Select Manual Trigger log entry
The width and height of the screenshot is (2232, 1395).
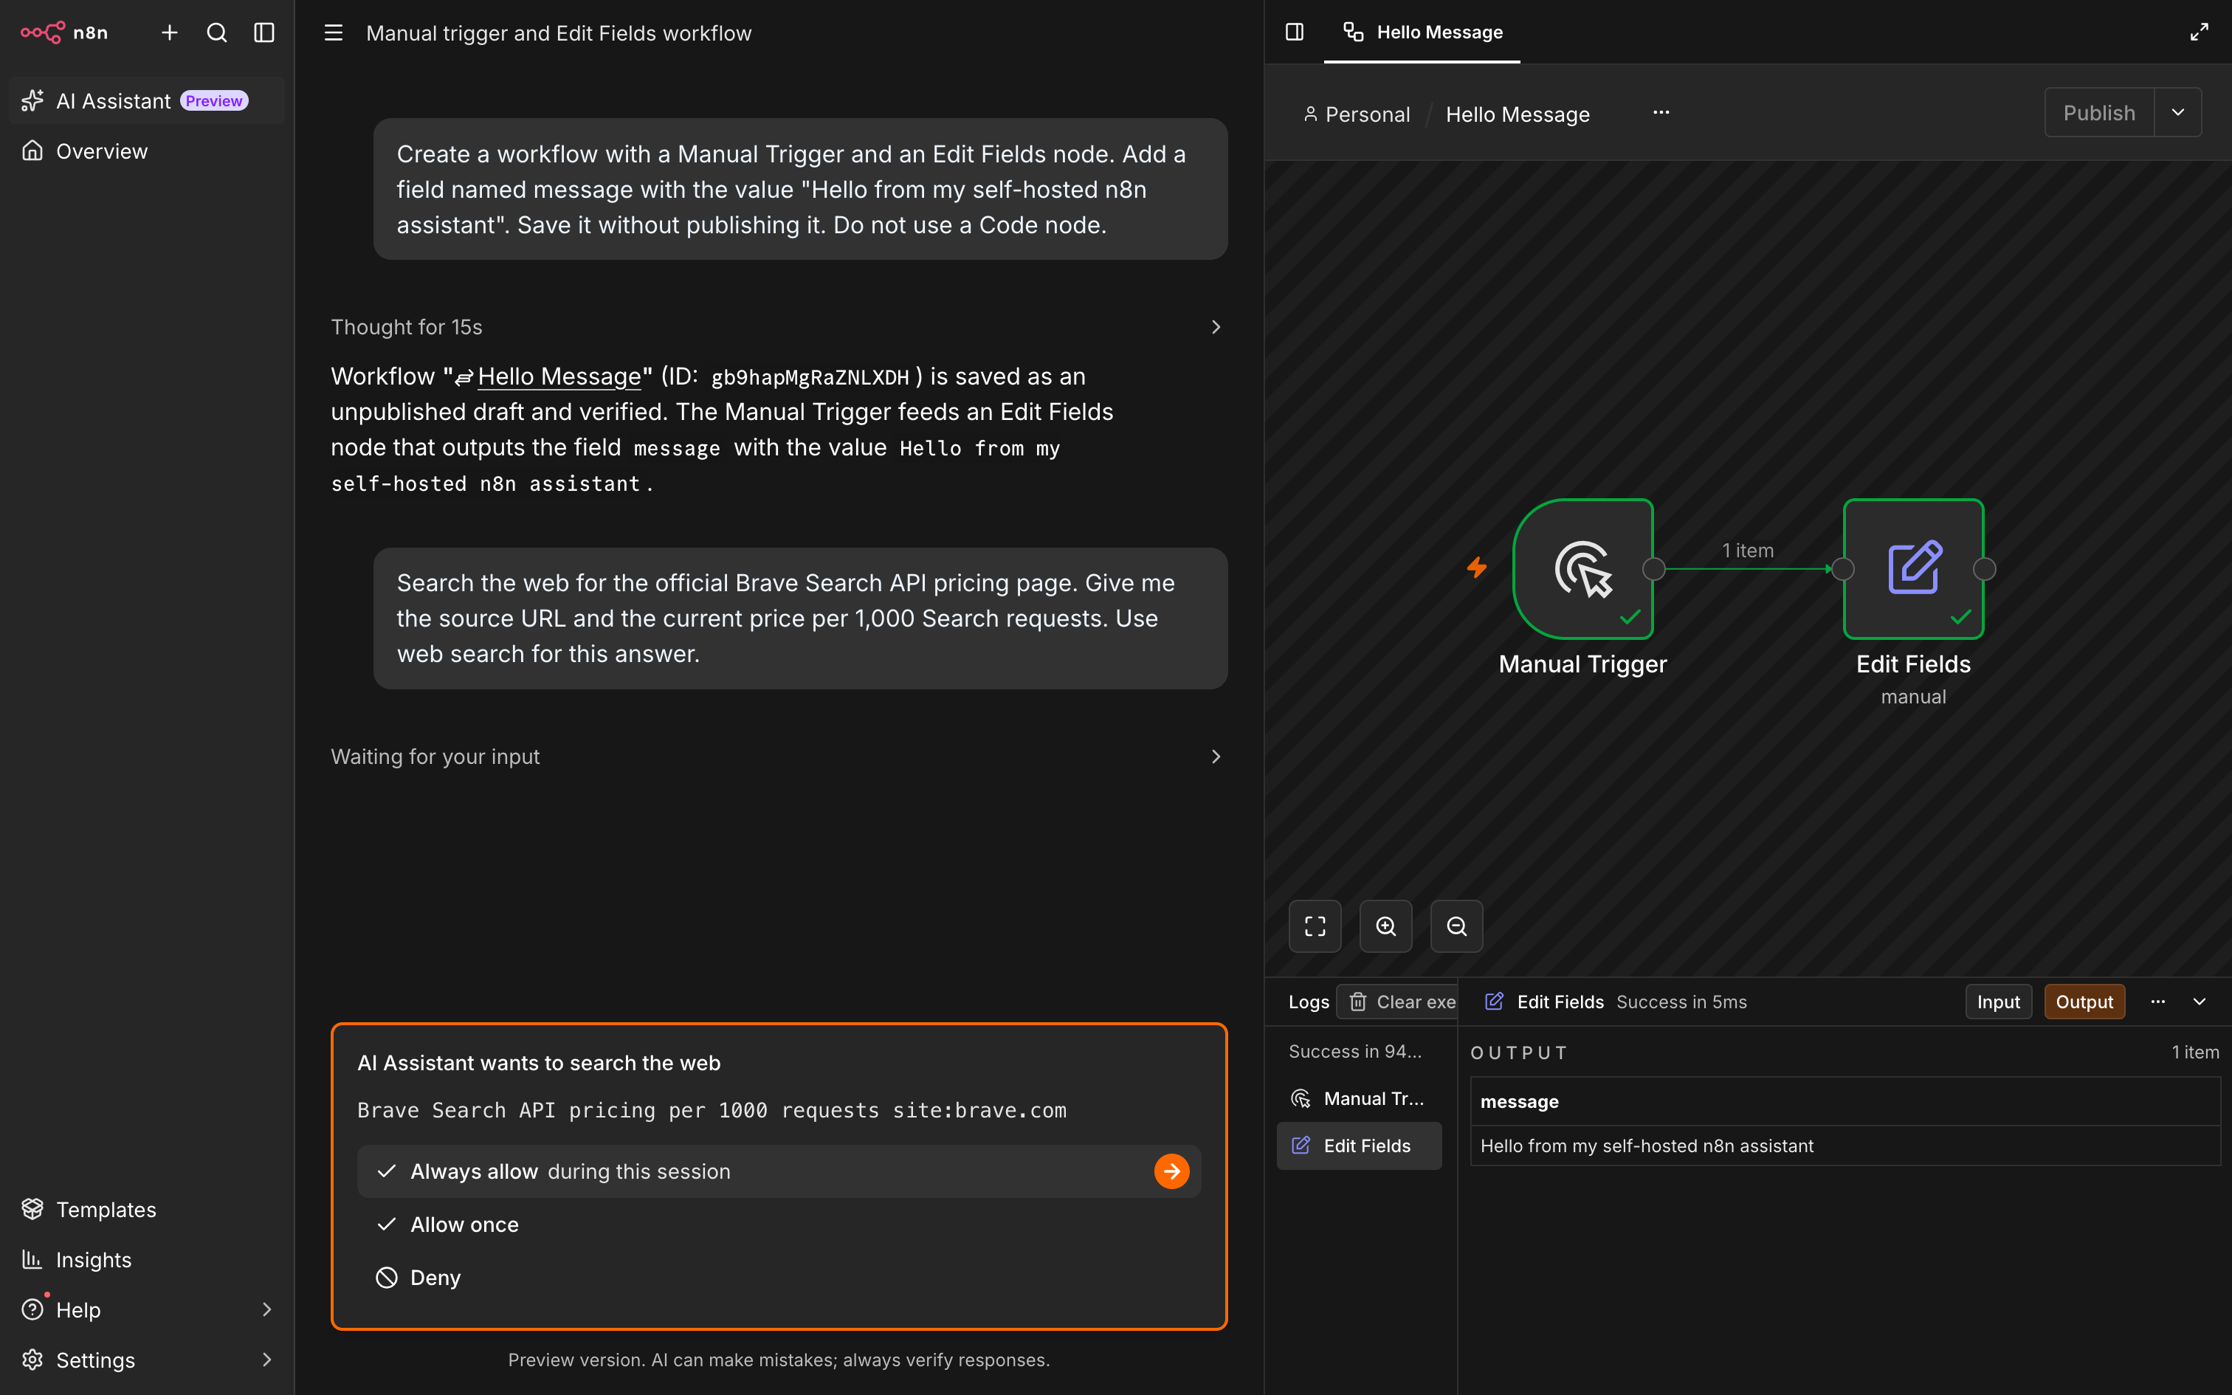(x=1360, y=1099)
